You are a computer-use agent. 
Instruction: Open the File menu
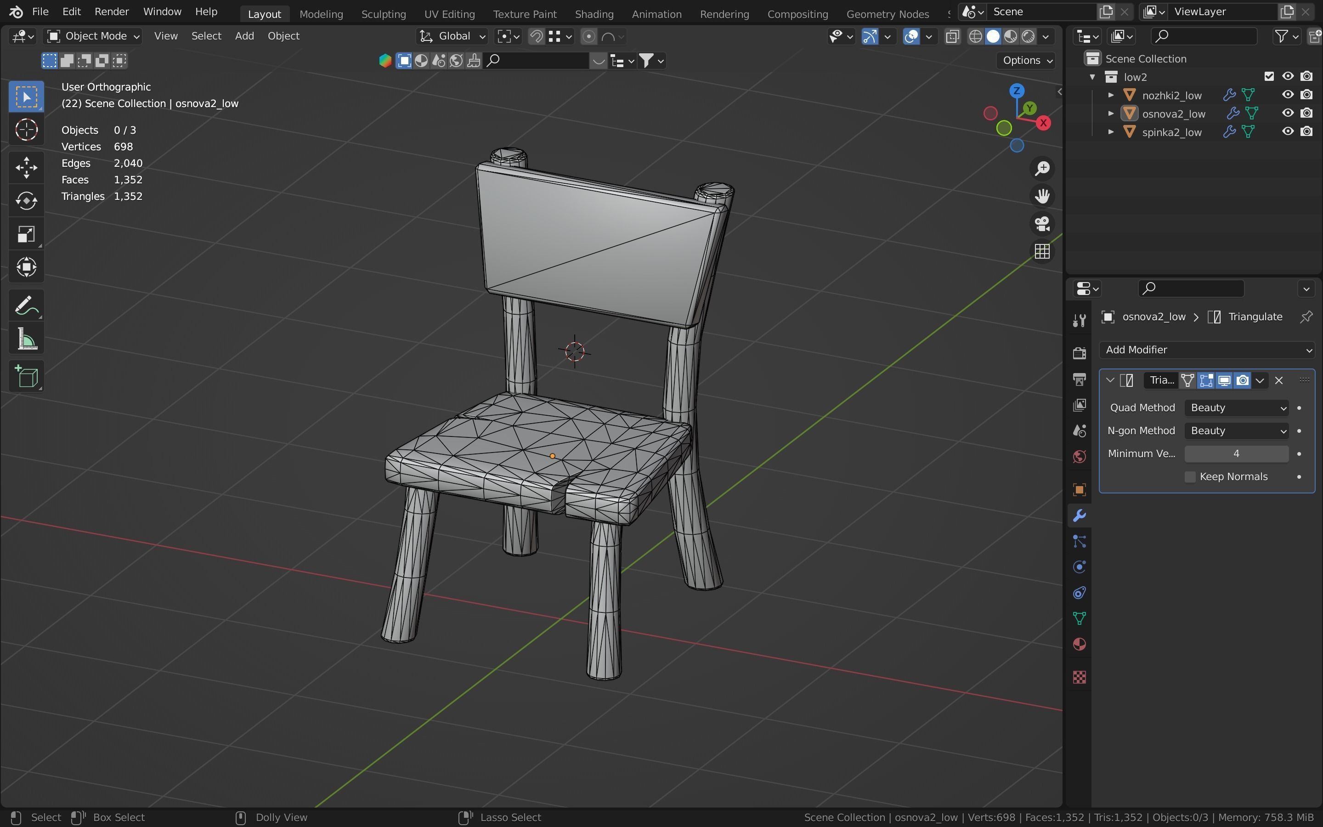coord(40,11)
